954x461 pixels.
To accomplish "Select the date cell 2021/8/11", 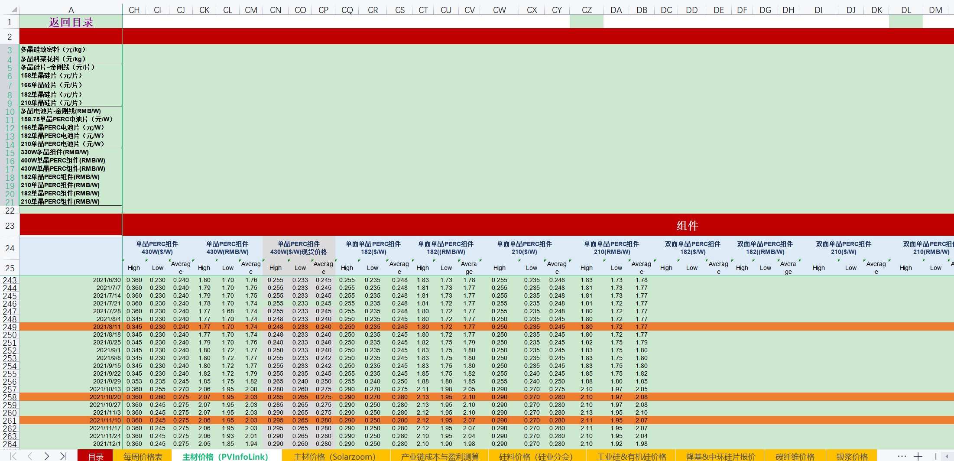I will click(x=71, y=327).
